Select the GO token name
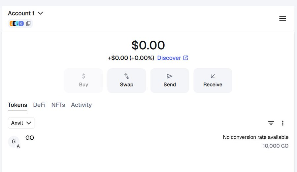The height and width of the screenshot is (172, 297). pyautogui.click(x=30, y=138)
